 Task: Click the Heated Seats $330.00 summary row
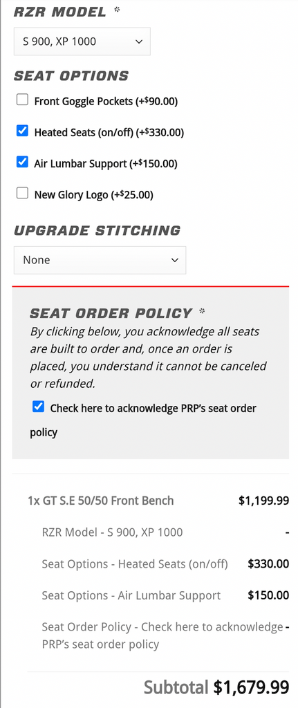pyautogui.click(x=165, y=564)
